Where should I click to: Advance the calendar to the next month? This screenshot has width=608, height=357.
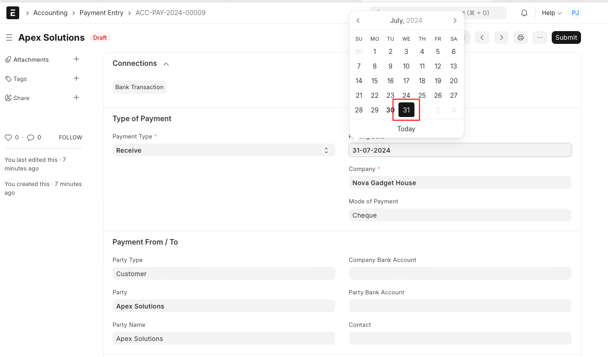[x=455, y=20]
